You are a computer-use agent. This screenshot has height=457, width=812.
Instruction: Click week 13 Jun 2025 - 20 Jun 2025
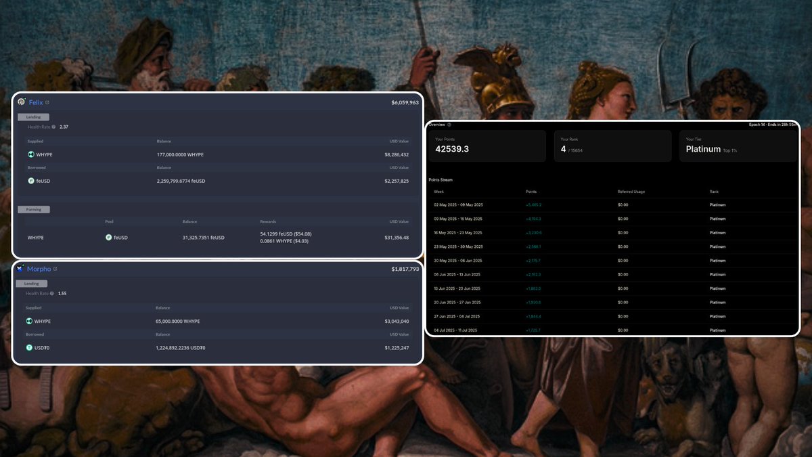[x=457, y=288]
